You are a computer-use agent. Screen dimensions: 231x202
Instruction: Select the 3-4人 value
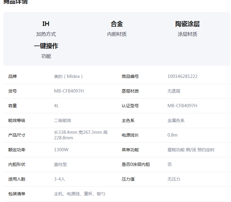[60, 179]
